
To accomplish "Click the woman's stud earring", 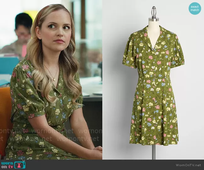I will coord(40,38).
